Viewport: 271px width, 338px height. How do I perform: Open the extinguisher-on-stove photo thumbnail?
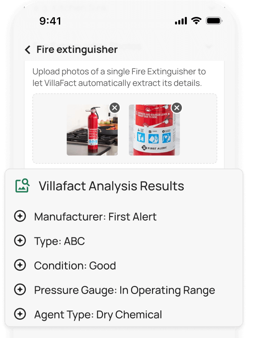pyautogui.click(x=92, y=130)
